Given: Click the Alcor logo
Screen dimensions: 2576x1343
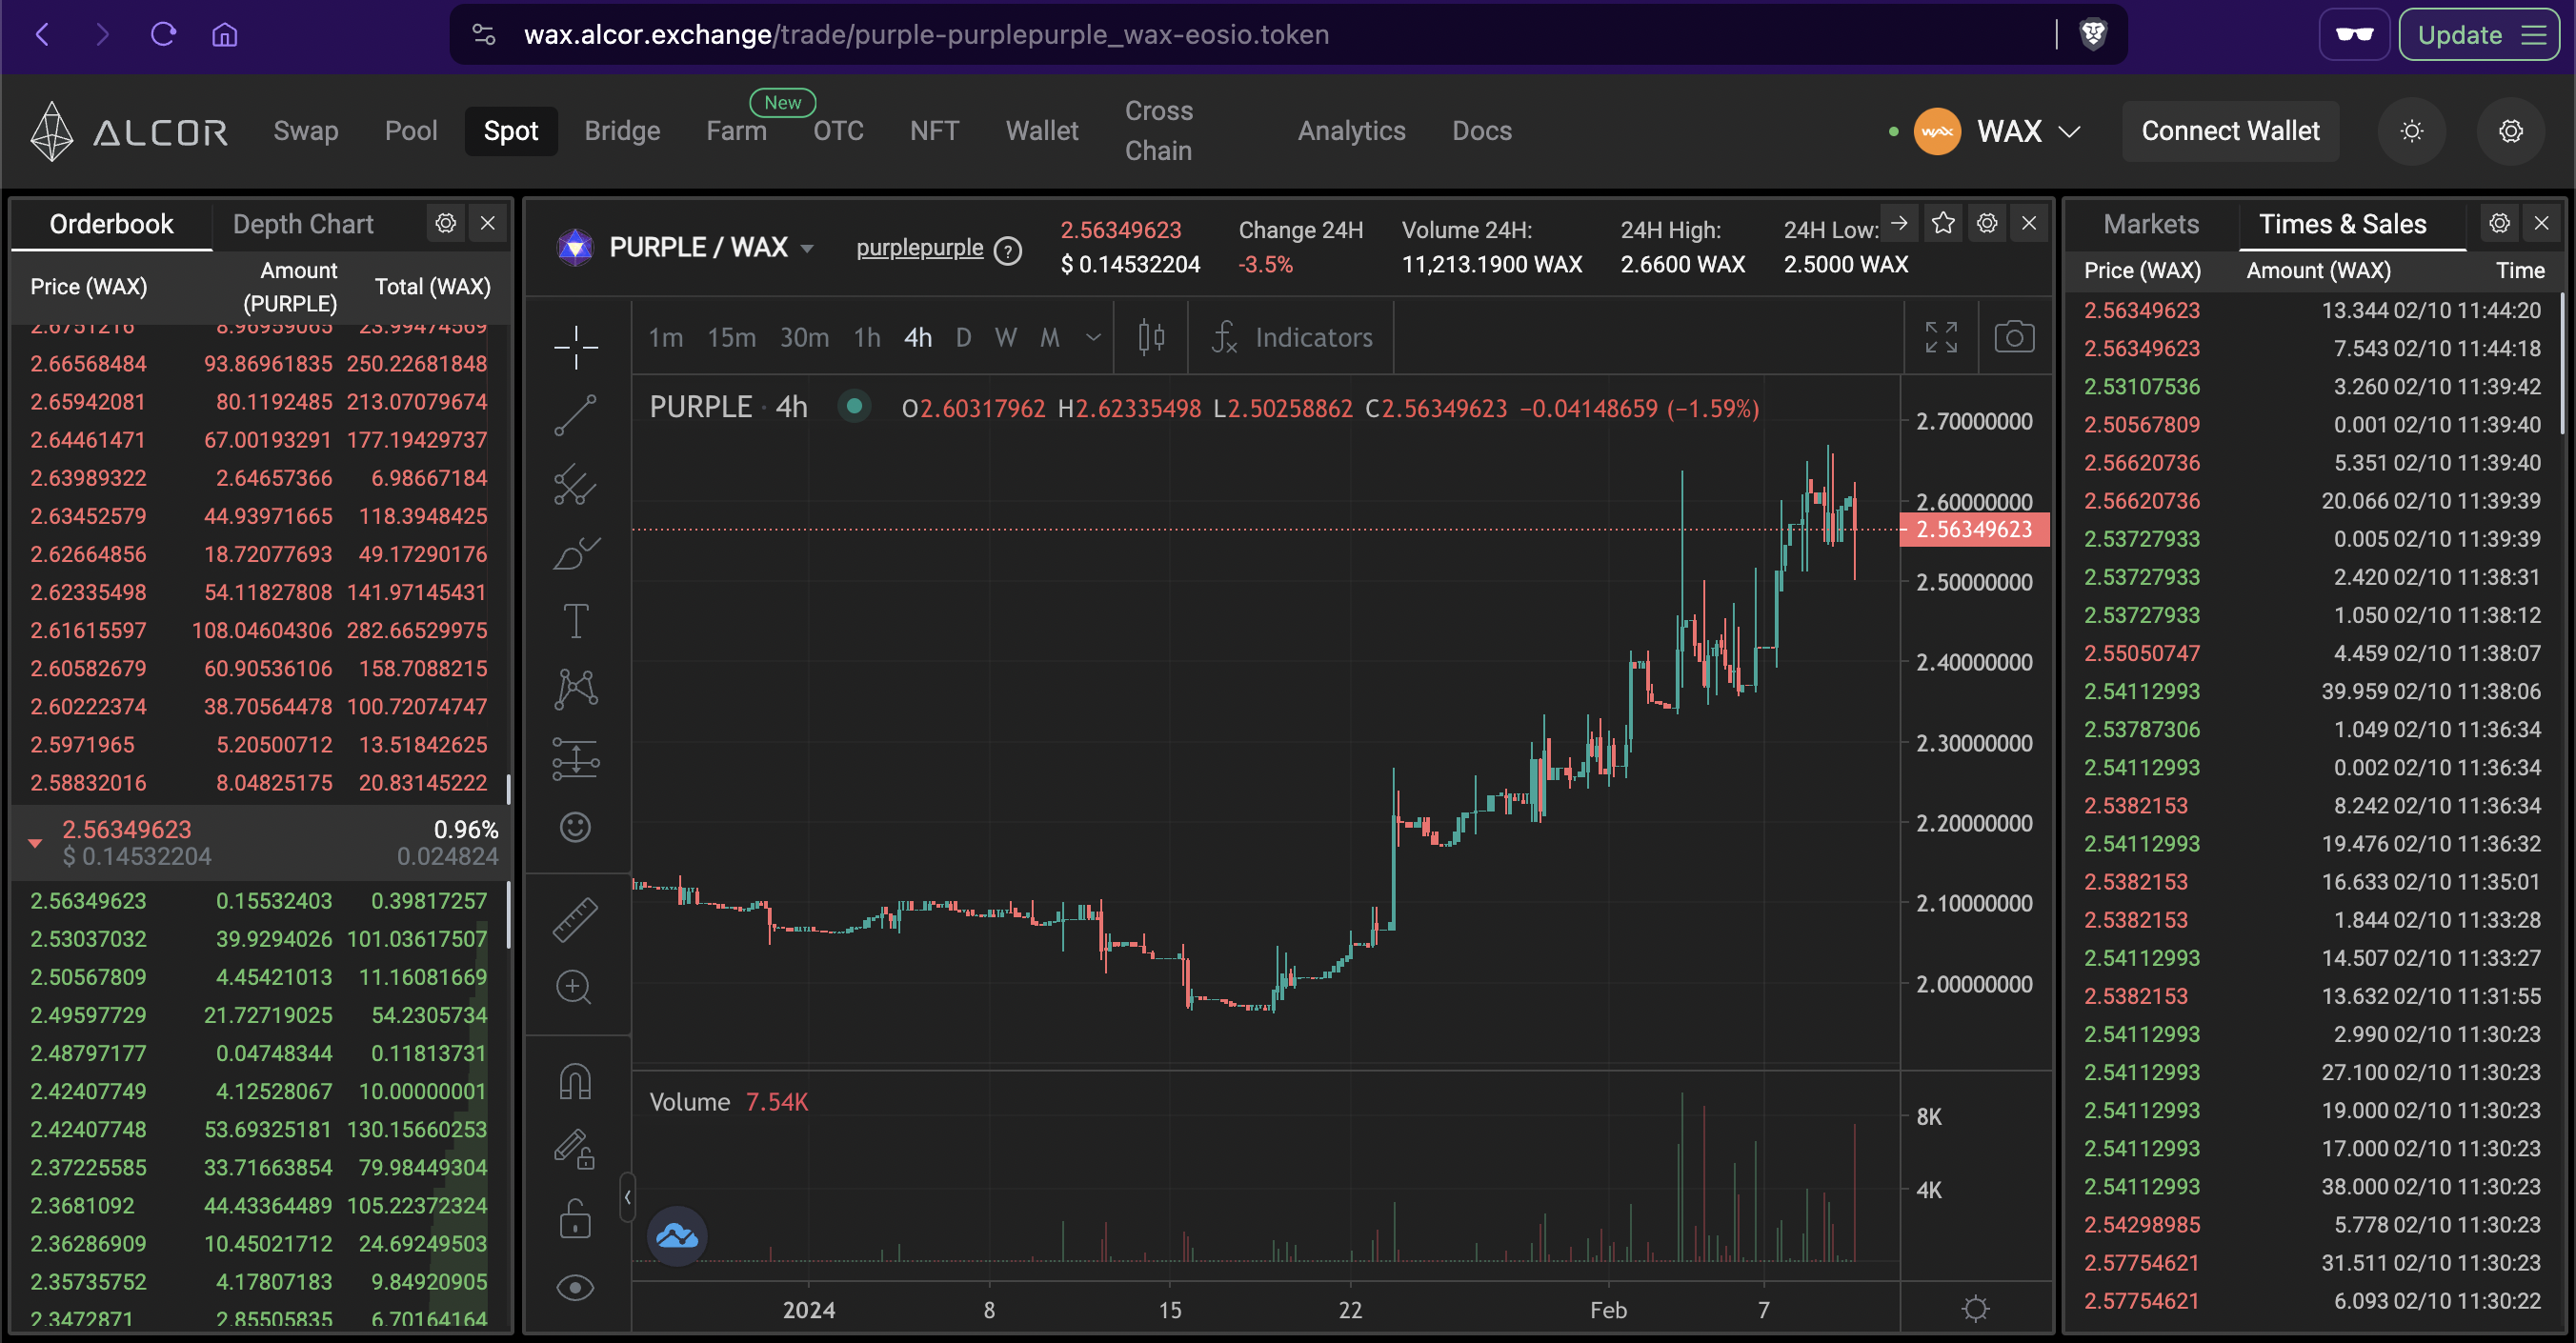Looking at the screenshot, I should (x=129, y=131).
